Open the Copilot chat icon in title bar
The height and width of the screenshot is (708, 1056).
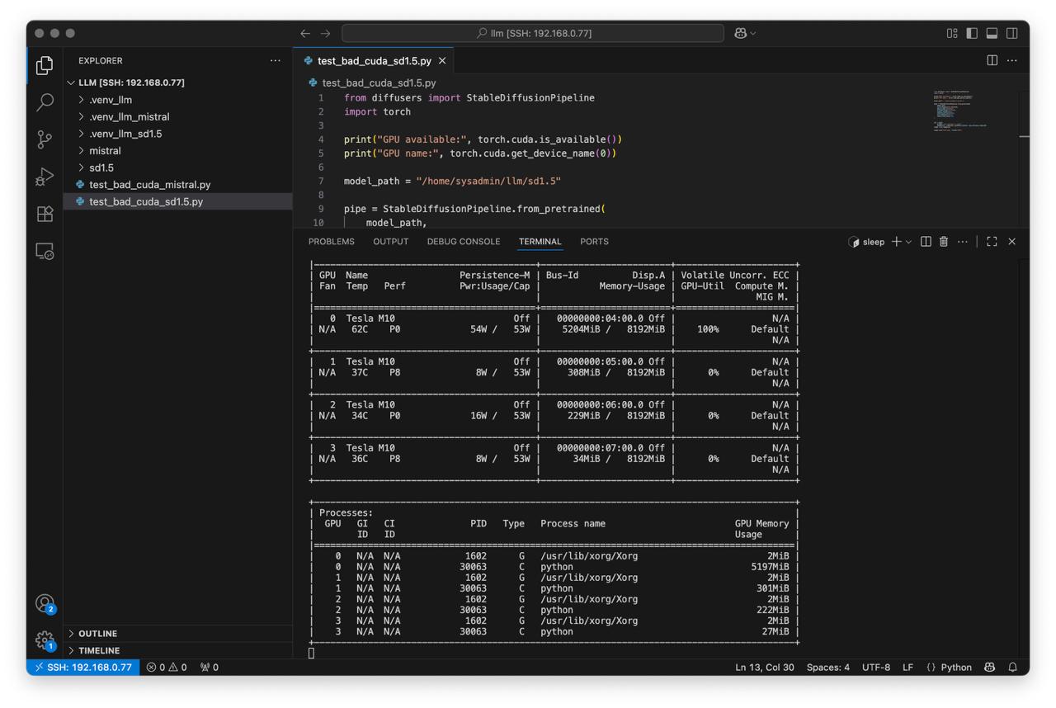[740, 33]
